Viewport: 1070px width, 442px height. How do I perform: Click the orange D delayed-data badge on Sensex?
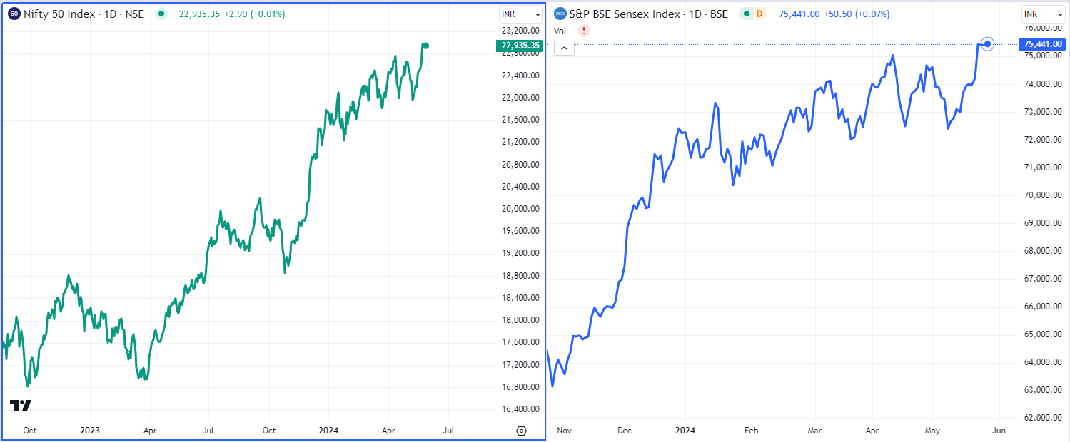pos(759,14)
